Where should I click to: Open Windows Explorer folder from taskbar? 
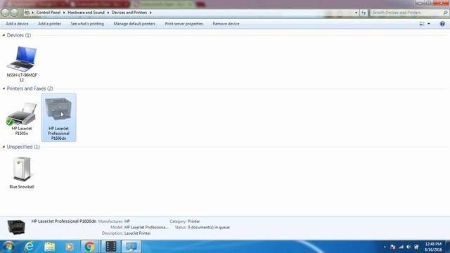[x=50, y=247]
